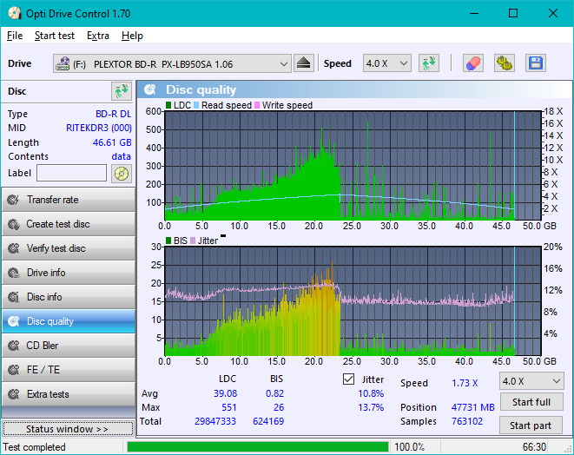This screenshot has width=574, height=455.
Task: Click the refresh speed icon beside Speed dropdown
Action: click(429, 63)
